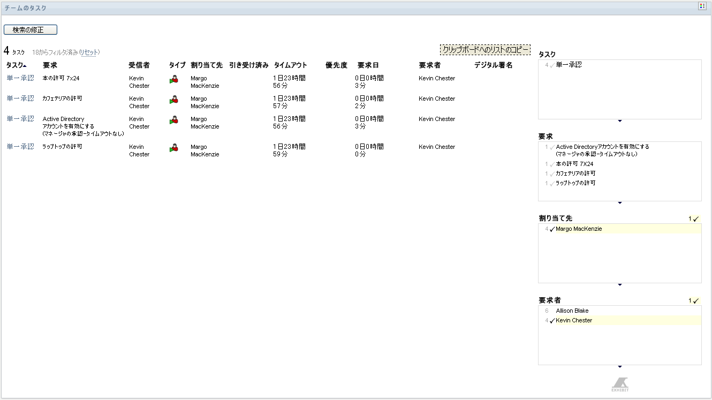Sort by タイムアウト column header
This screenshot has height=400, width=712.
click(x=291, y=65)
